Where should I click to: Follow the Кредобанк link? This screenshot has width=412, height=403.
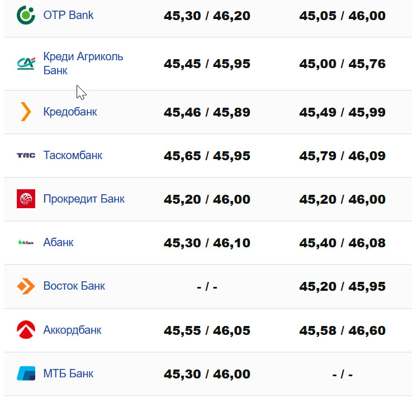(x=70, y=112)
